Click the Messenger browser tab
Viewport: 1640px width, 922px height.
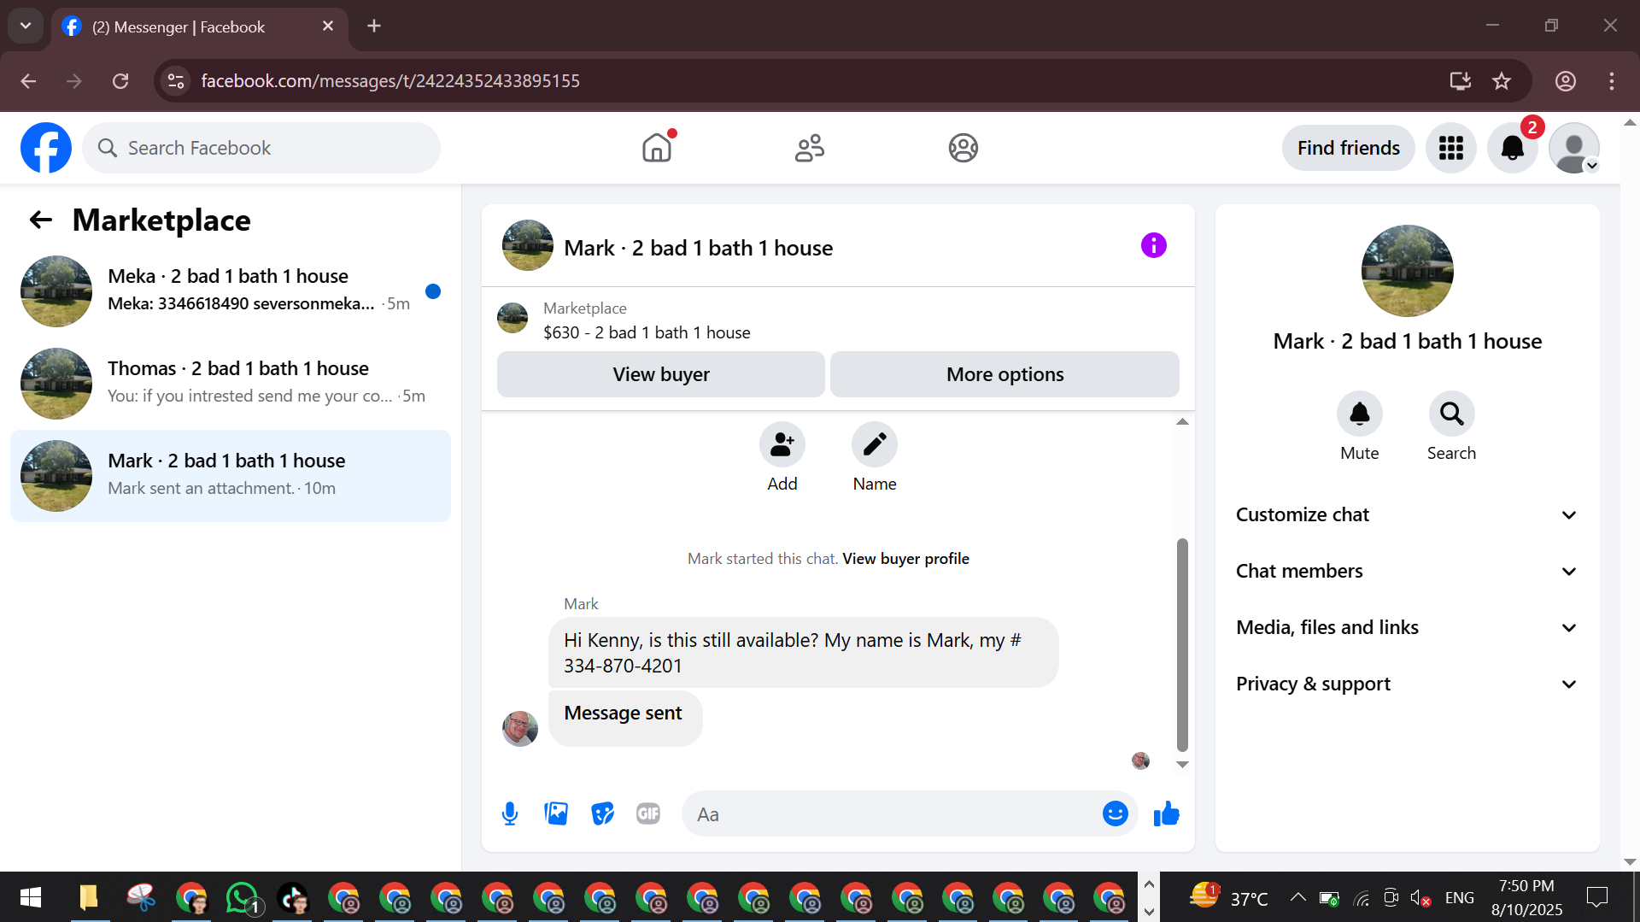click(x=201, y=27)
